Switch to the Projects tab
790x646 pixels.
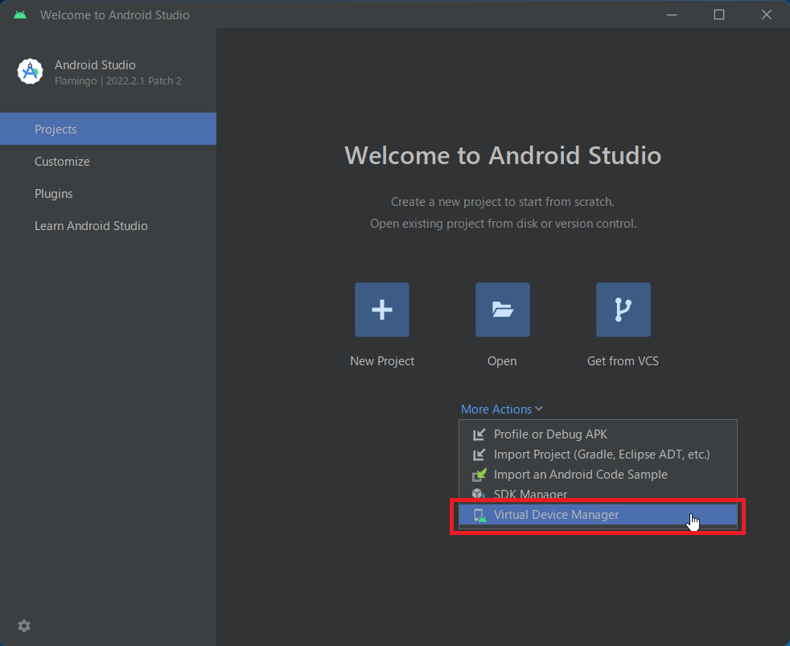pos(56,130)
